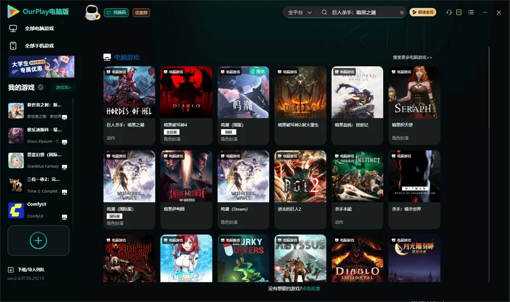The height and width of the screenshot is (302, 510).
Task: Open Disco Elysium in my games list
Action: (x=38, y=135)
